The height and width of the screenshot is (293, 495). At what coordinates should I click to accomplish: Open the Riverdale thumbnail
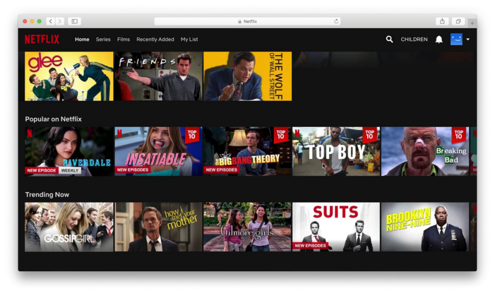pyautogui.click(x=69, y=151)
